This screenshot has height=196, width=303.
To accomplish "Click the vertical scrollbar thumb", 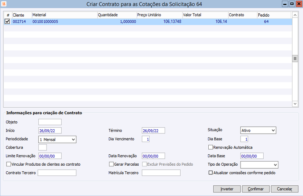I will 295,59.
